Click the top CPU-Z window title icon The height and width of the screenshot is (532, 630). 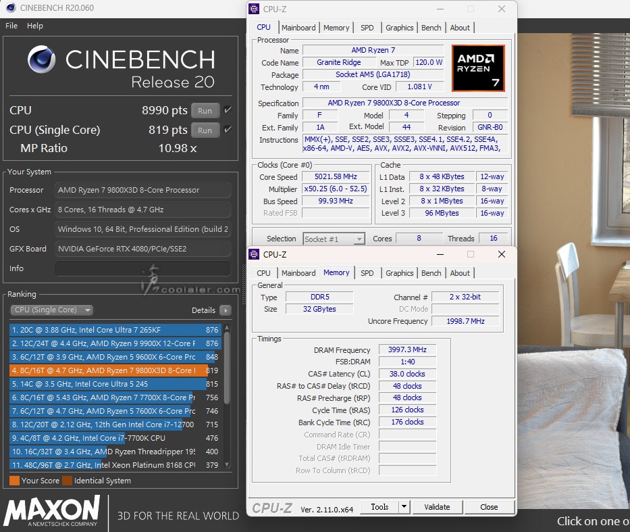(254, 9)
